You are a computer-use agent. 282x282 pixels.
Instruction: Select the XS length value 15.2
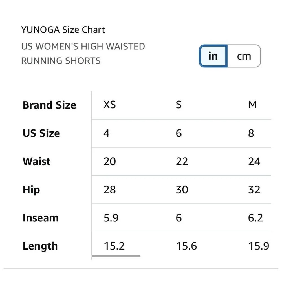pyautogui.click(x=114, y=246)
